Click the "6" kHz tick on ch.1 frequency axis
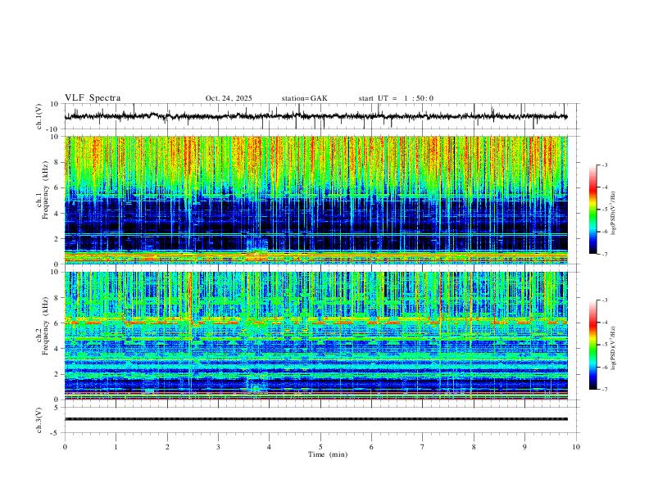The width and height of the screenshot is (649, 501). coord(57,187)
